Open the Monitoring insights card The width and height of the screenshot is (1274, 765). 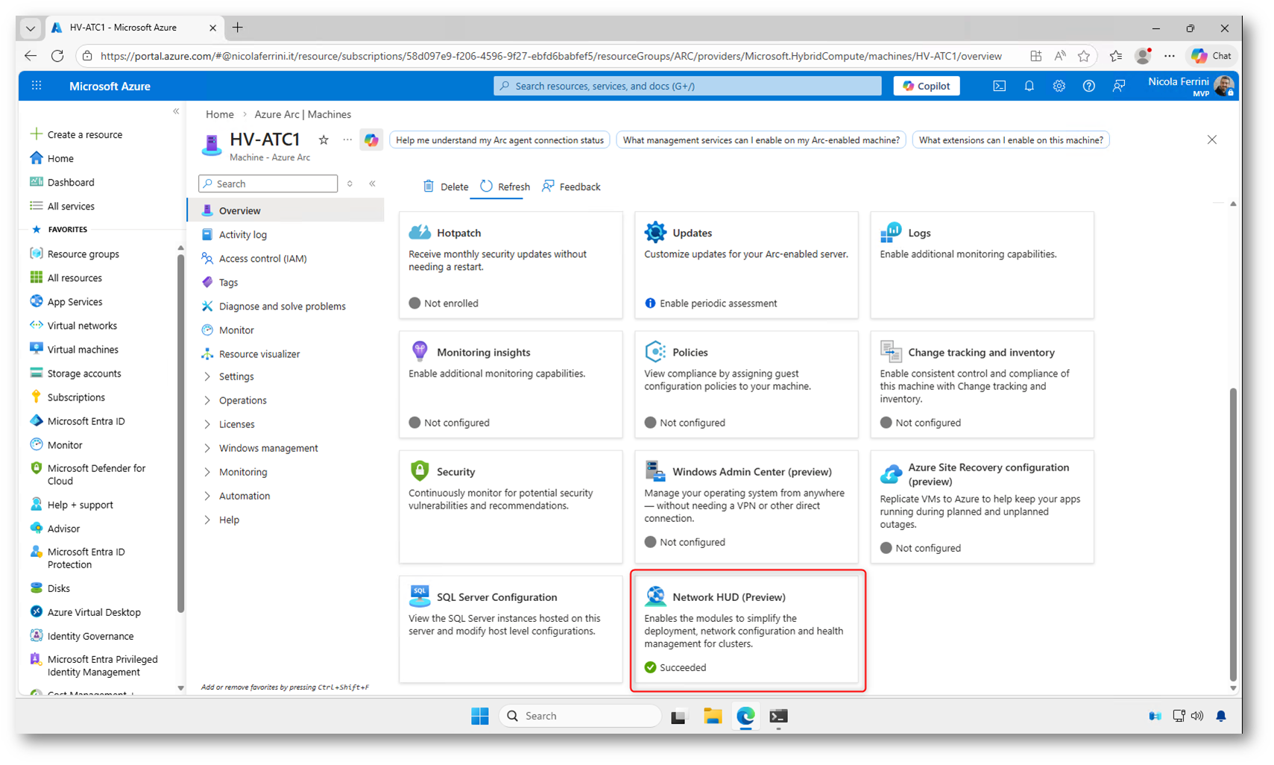pyautogui.click(x=511, y=384)
